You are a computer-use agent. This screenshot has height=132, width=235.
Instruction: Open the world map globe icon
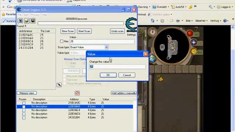click(153, 58)
